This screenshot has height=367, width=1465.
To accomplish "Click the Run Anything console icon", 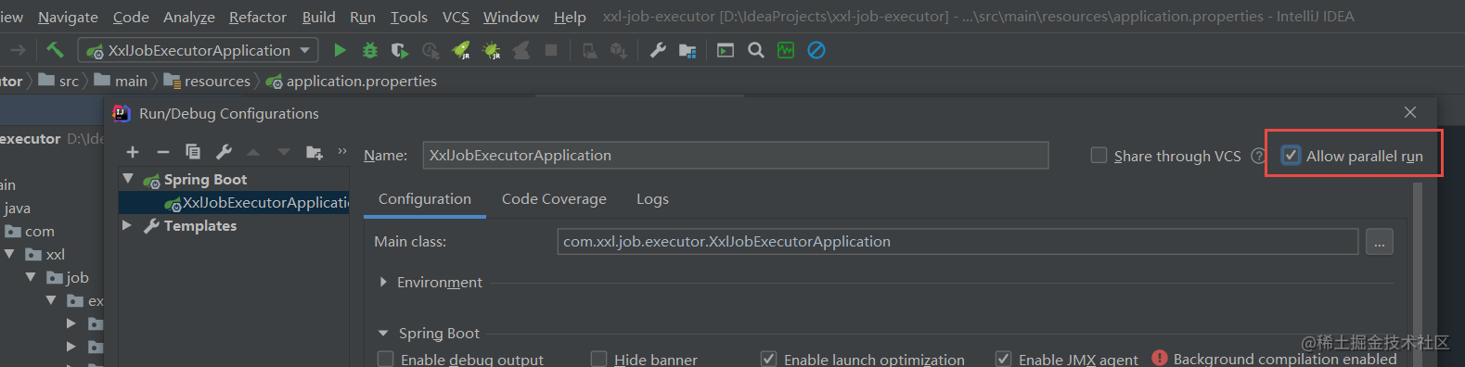I will 726,50.
